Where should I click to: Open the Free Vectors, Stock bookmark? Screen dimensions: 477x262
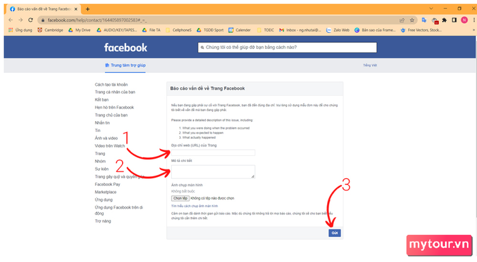pyautogui.click(x=421, y=30)
